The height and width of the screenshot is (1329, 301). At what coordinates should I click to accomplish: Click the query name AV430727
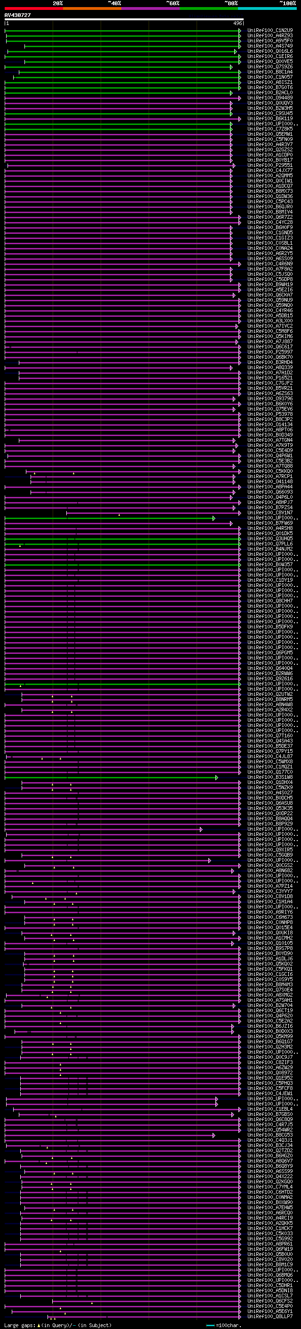pyautogui.click(x=17, y=15)
